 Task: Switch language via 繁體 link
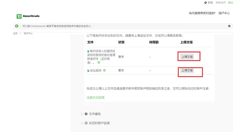(210, 3)
